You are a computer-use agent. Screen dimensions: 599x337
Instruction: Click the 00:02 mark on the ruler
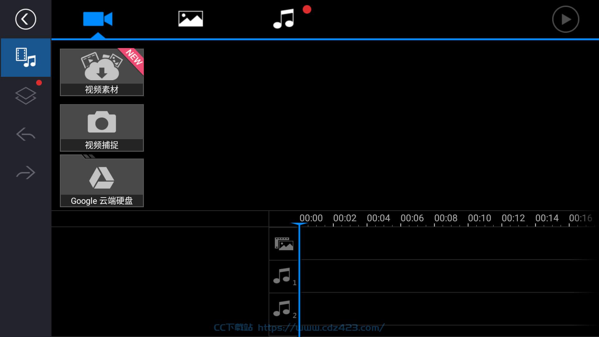345,218
